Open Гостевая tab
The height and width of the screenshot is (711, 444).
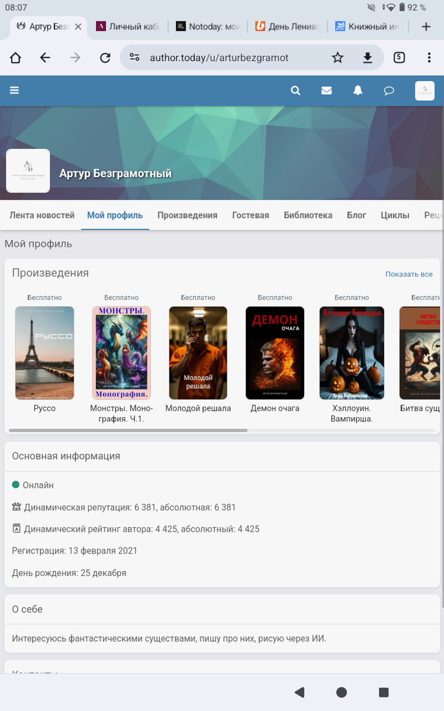[250, 215]
